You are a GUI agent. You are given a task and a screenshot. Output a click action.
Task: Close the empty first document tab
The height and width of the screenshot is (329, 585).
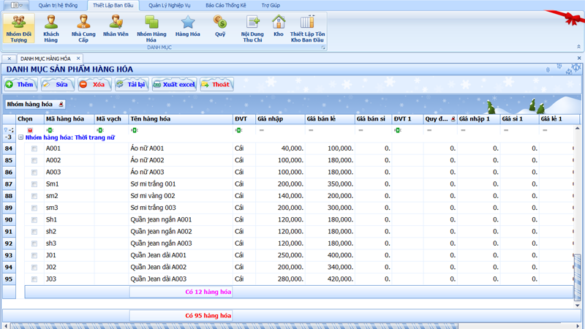[x=10, y=58]
